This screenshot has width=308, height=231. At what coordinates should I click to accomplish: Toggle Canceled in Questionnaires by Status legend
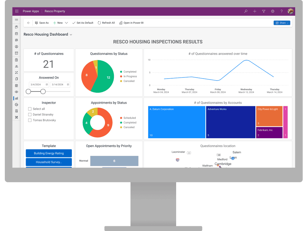[127, 81]
